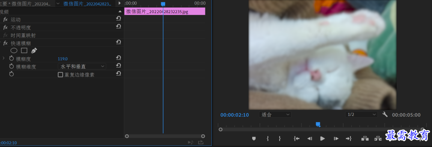Reset the 模糊维度 parameter
The height and width of the screenshot is (147, 432).
[x=119, y=66]
